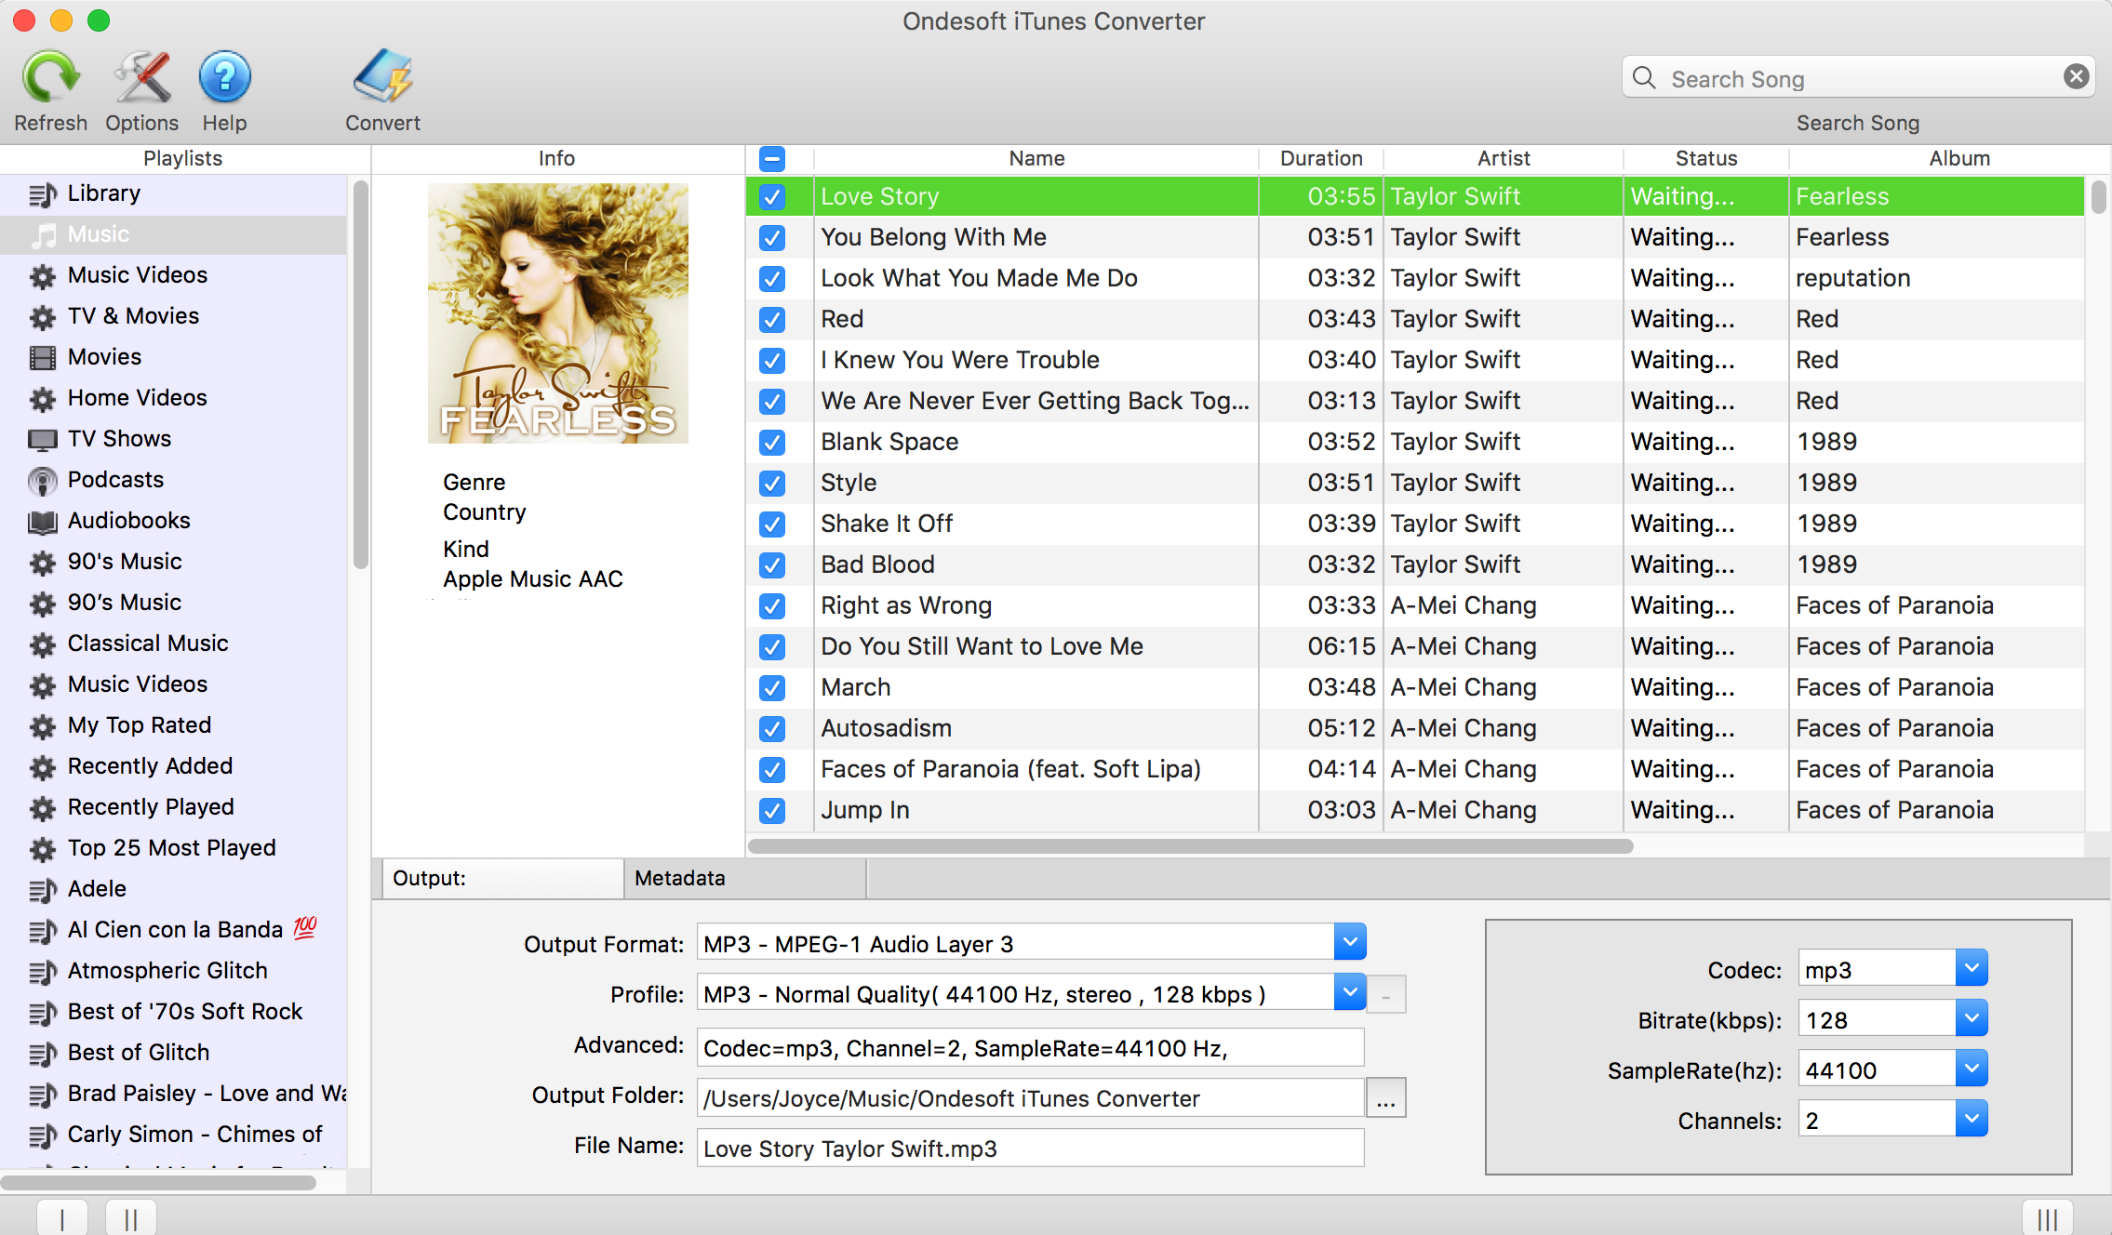Switch to the Output tab
Viewport: 2112px width, 1235px height.
click(x=499, y=878)
